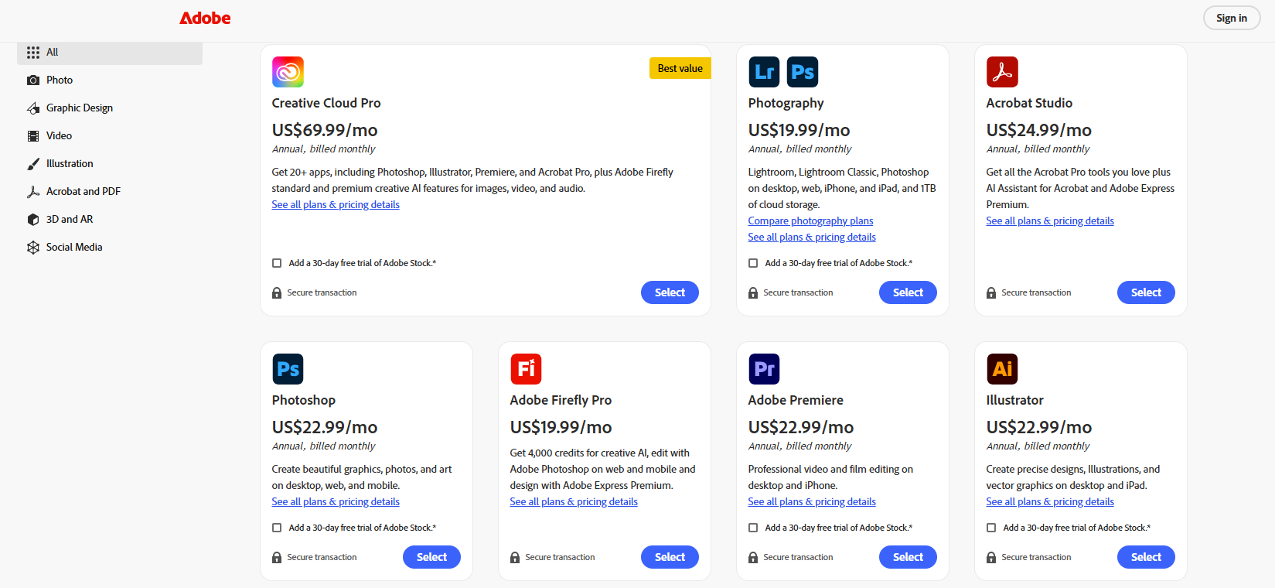
Task: Click the Best value badge
Action: pos(680,68)
